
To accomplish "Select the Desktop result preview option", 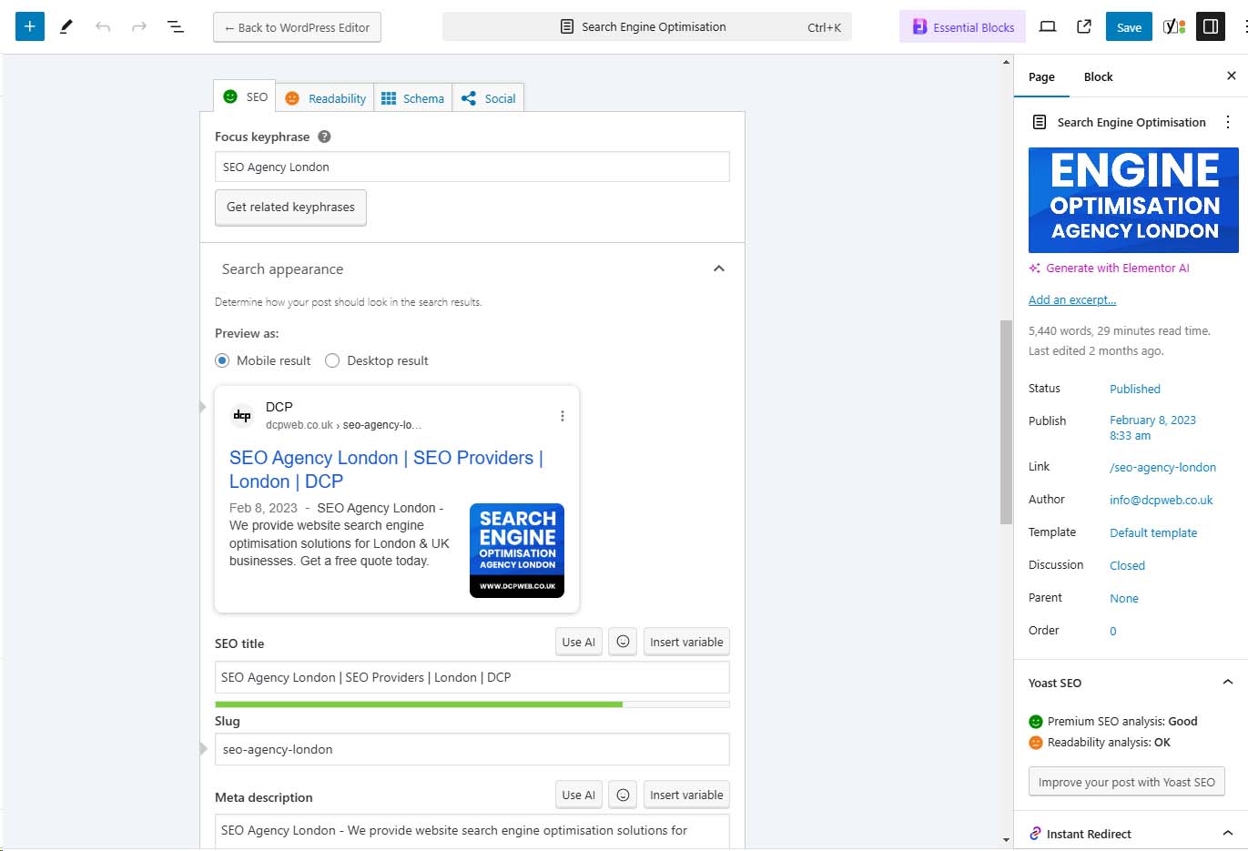I will 332,360.
